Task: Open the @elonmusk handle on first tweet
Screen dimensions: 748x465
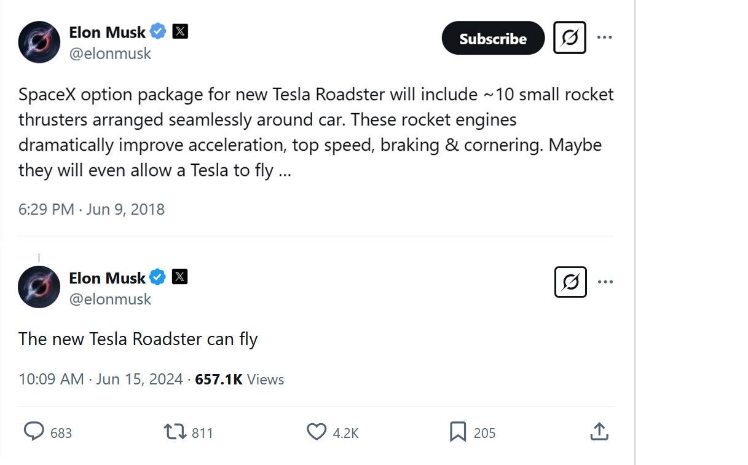Action: point(110,54)
